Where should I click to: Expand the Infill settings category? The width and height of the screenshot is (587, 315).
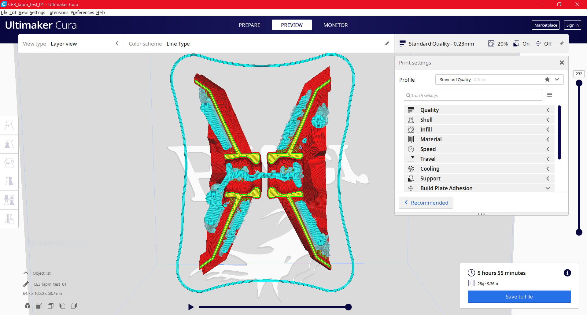479,129
